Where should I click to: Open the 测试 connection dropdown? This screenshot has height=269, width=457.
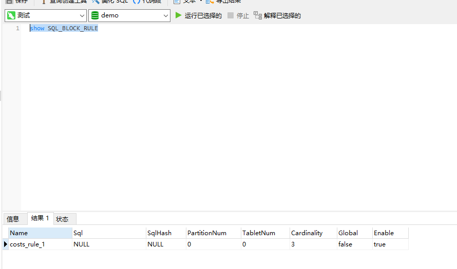pos(82,16)
